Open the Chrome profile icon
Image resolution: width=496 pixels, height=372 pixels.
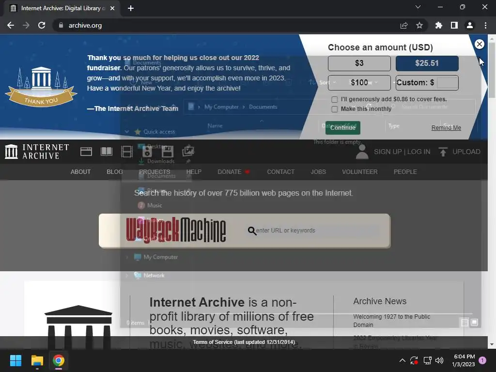(x=470, y=25)
